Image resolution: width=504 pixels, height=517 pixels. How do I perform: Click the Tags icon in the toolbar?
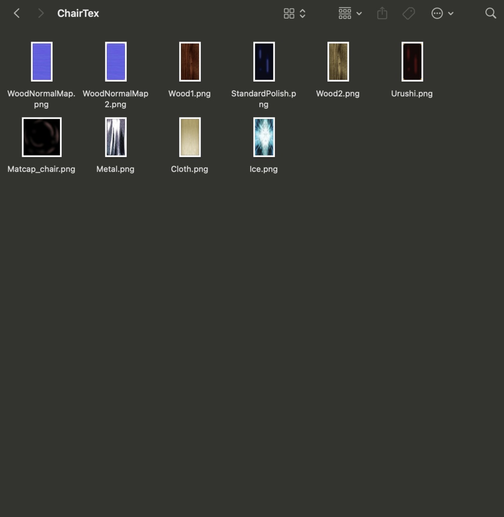click(x=409, y=13)
